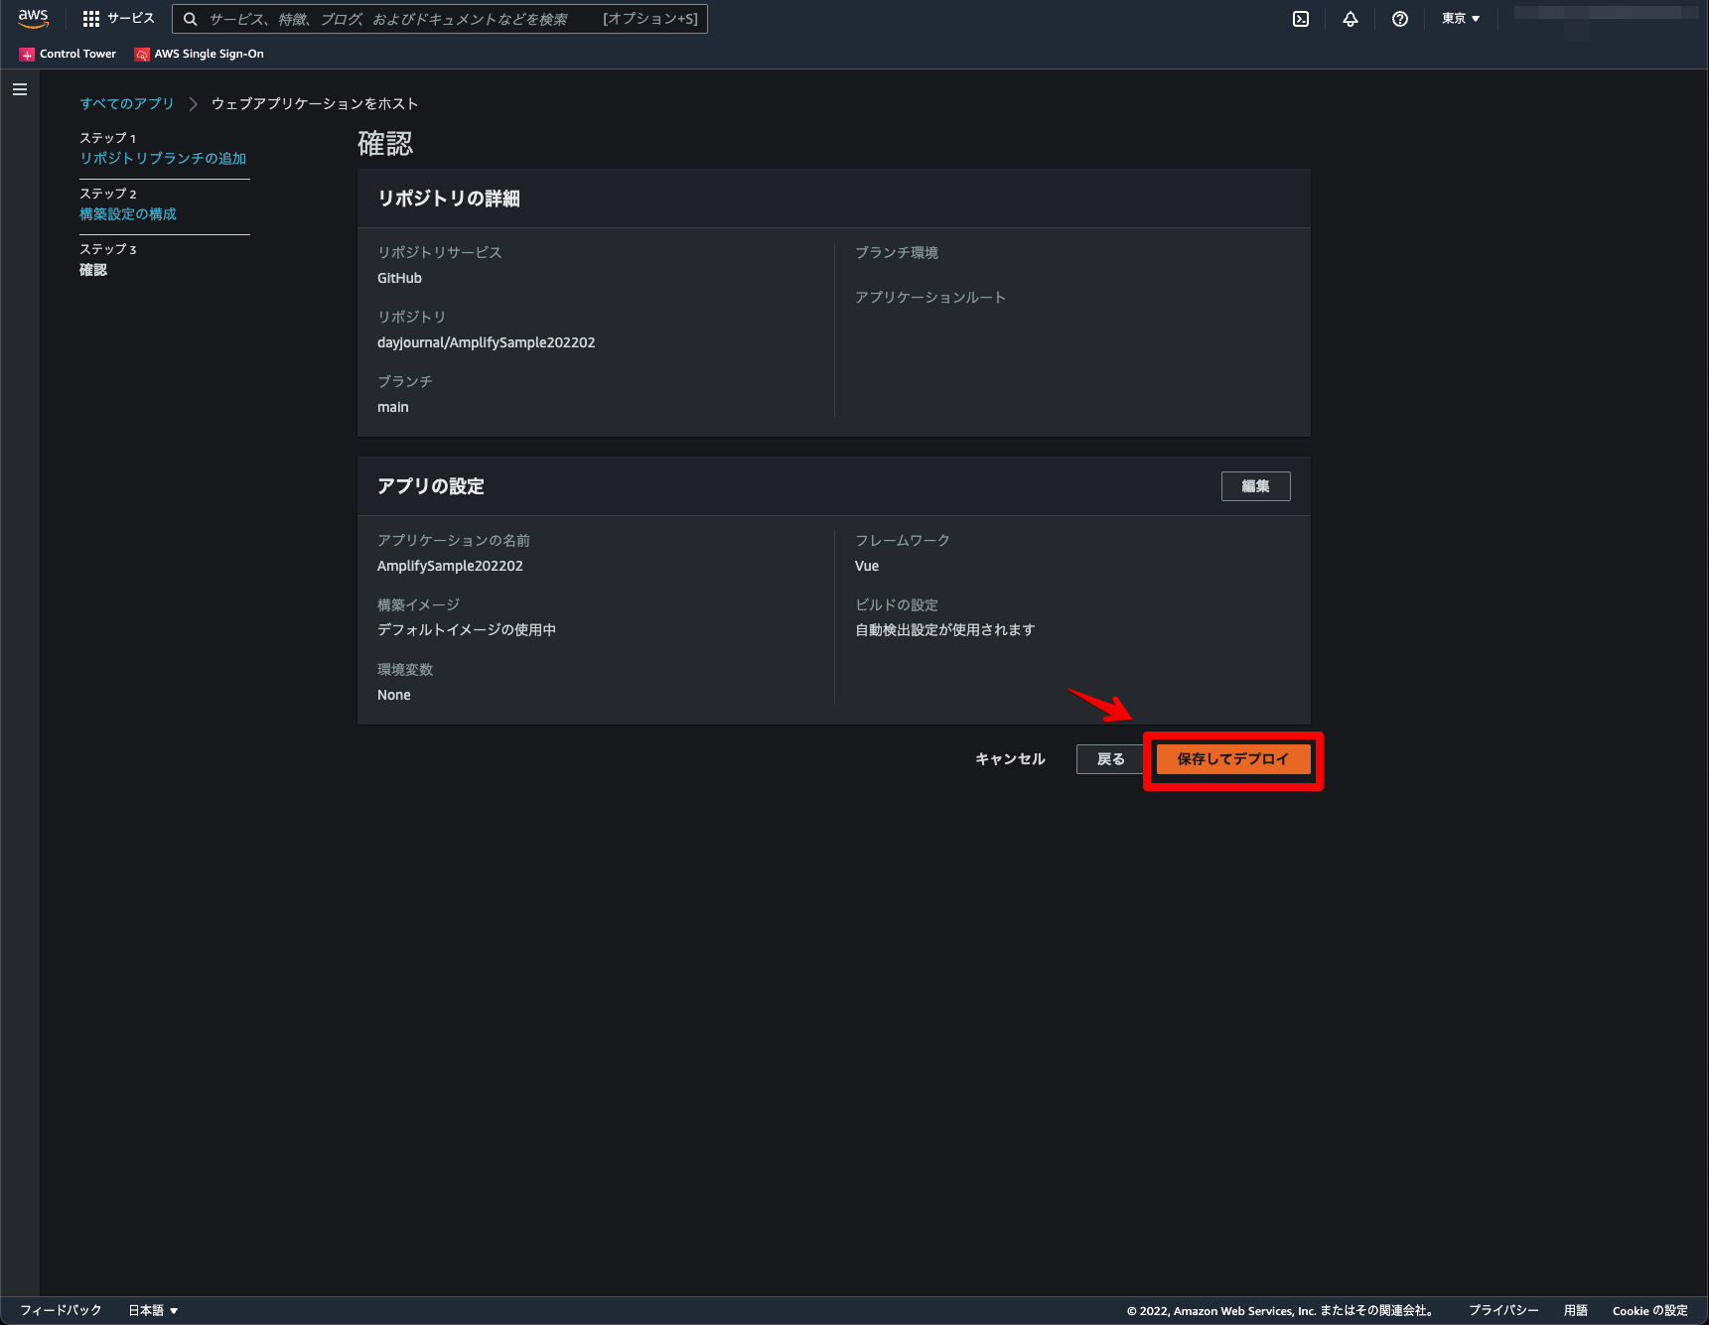1709x1325 pixels.
Task: Launch the CloudShell terminal icon
Action: click(1301, 19)
